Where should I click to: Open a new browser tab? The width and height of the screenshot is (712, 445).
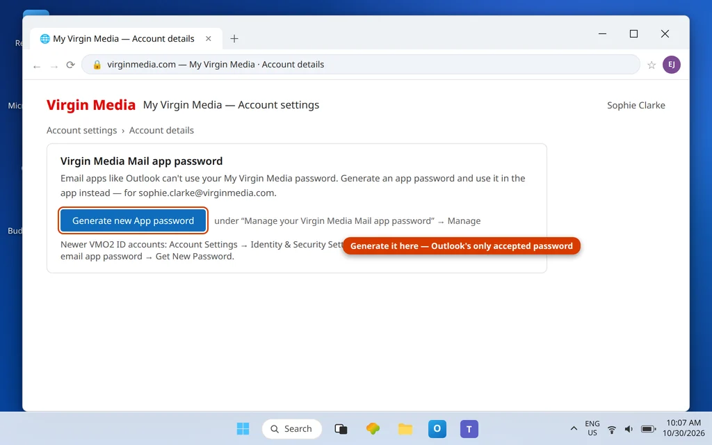coord(234,39)
